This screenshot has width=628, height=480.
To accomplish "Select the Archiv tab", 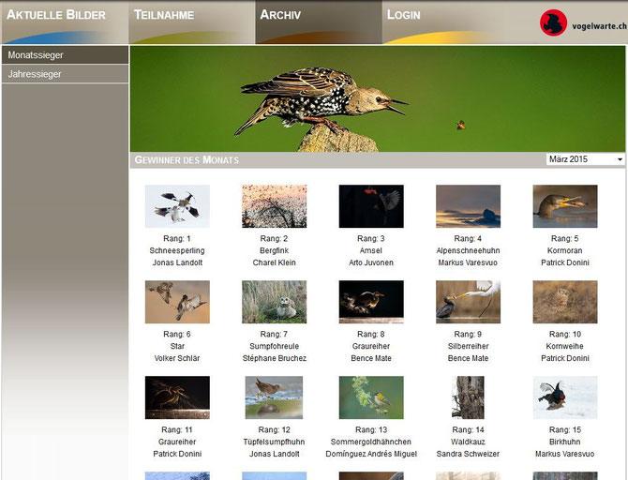I will pyautogui.click(x=319, y=22).
